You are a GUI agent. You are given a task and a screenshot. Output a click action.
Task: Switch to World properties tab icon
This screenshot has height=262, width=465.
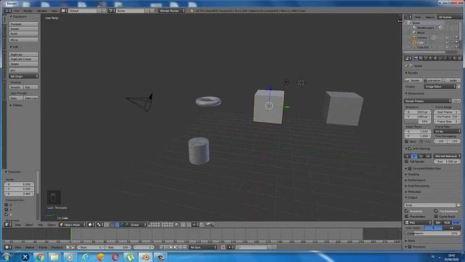point(431,58)
